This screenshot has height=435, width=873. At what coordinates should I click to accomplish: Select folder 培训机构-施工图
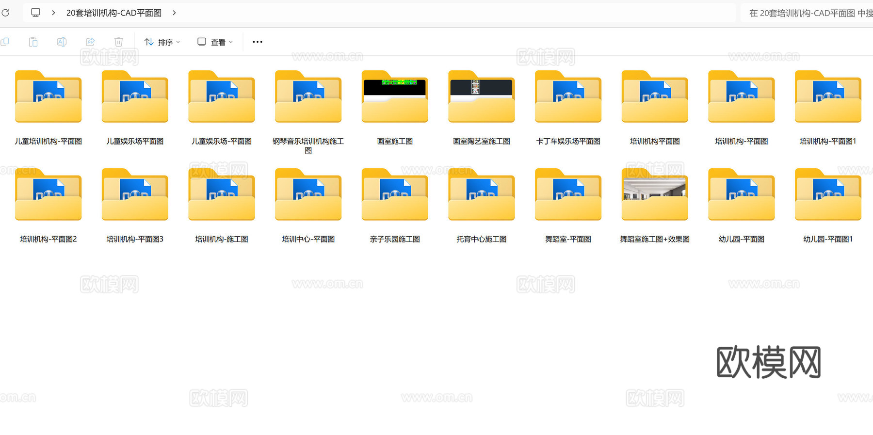click(x=222, y=206)
